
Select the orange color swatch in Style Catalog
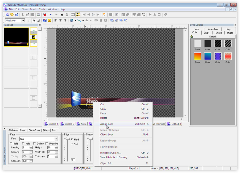pyautogui.click(x=197, y=56)
